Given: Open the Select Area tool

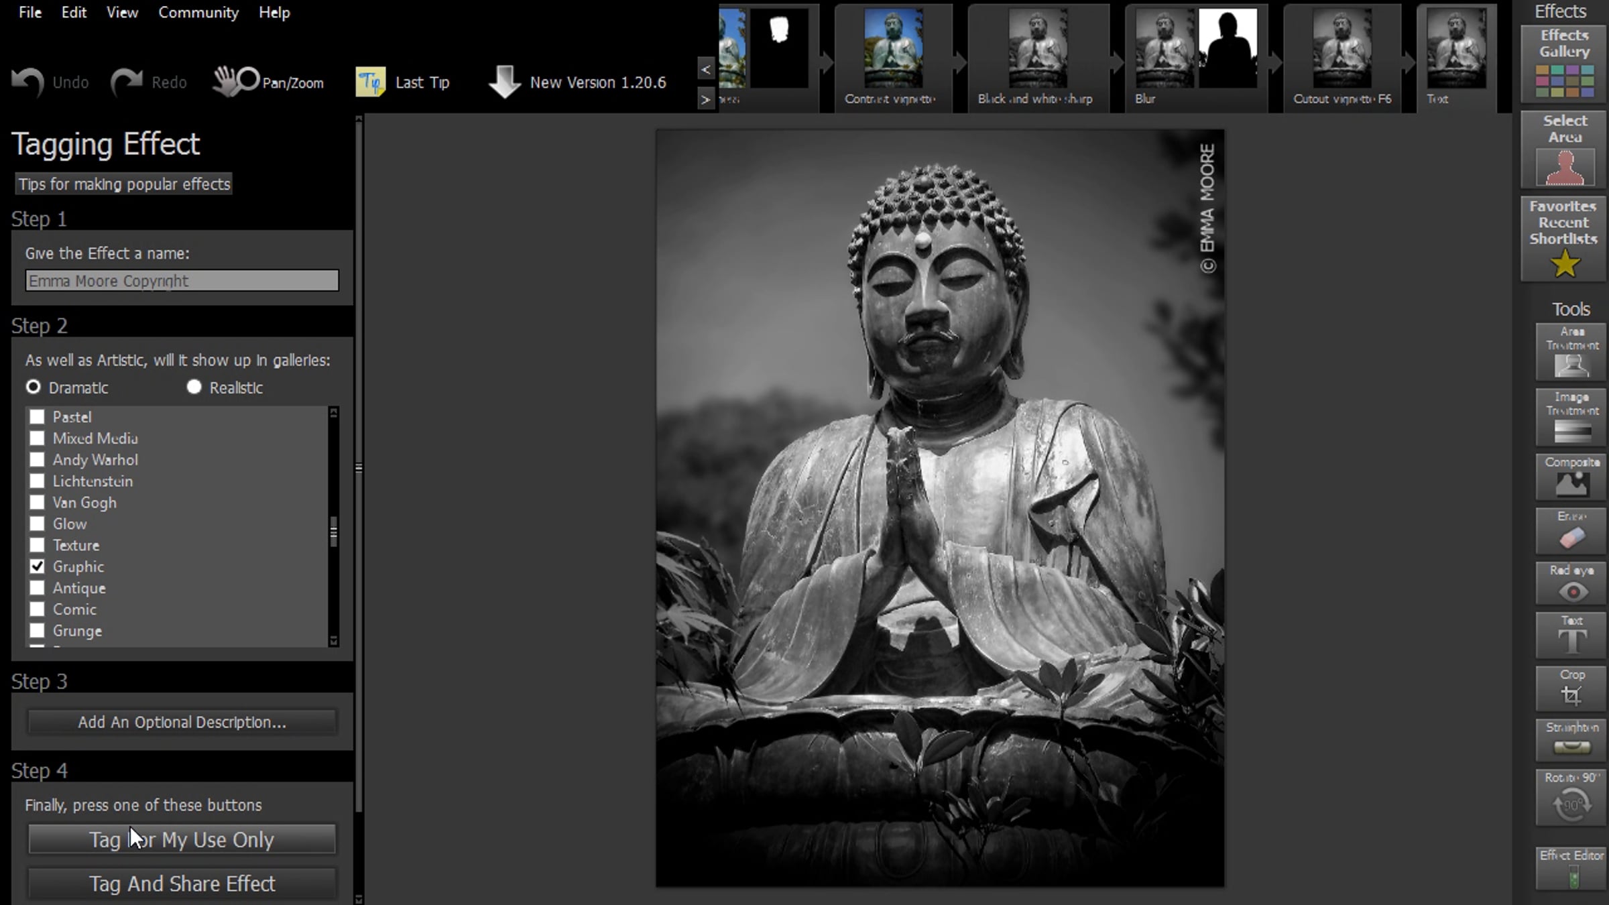Looking at the screenshot, I should point(1564,149).
